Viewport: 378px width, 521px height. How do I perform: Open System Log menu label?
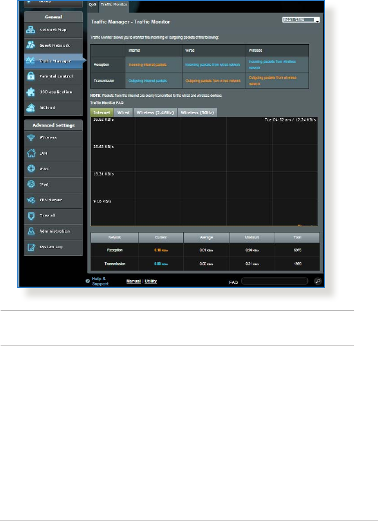[x=51, y=247]
